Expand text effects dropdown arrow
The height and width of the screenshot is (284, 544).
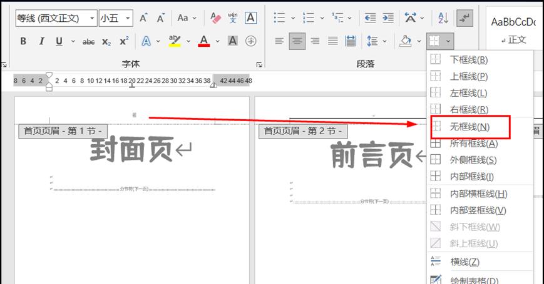(158, 41)
